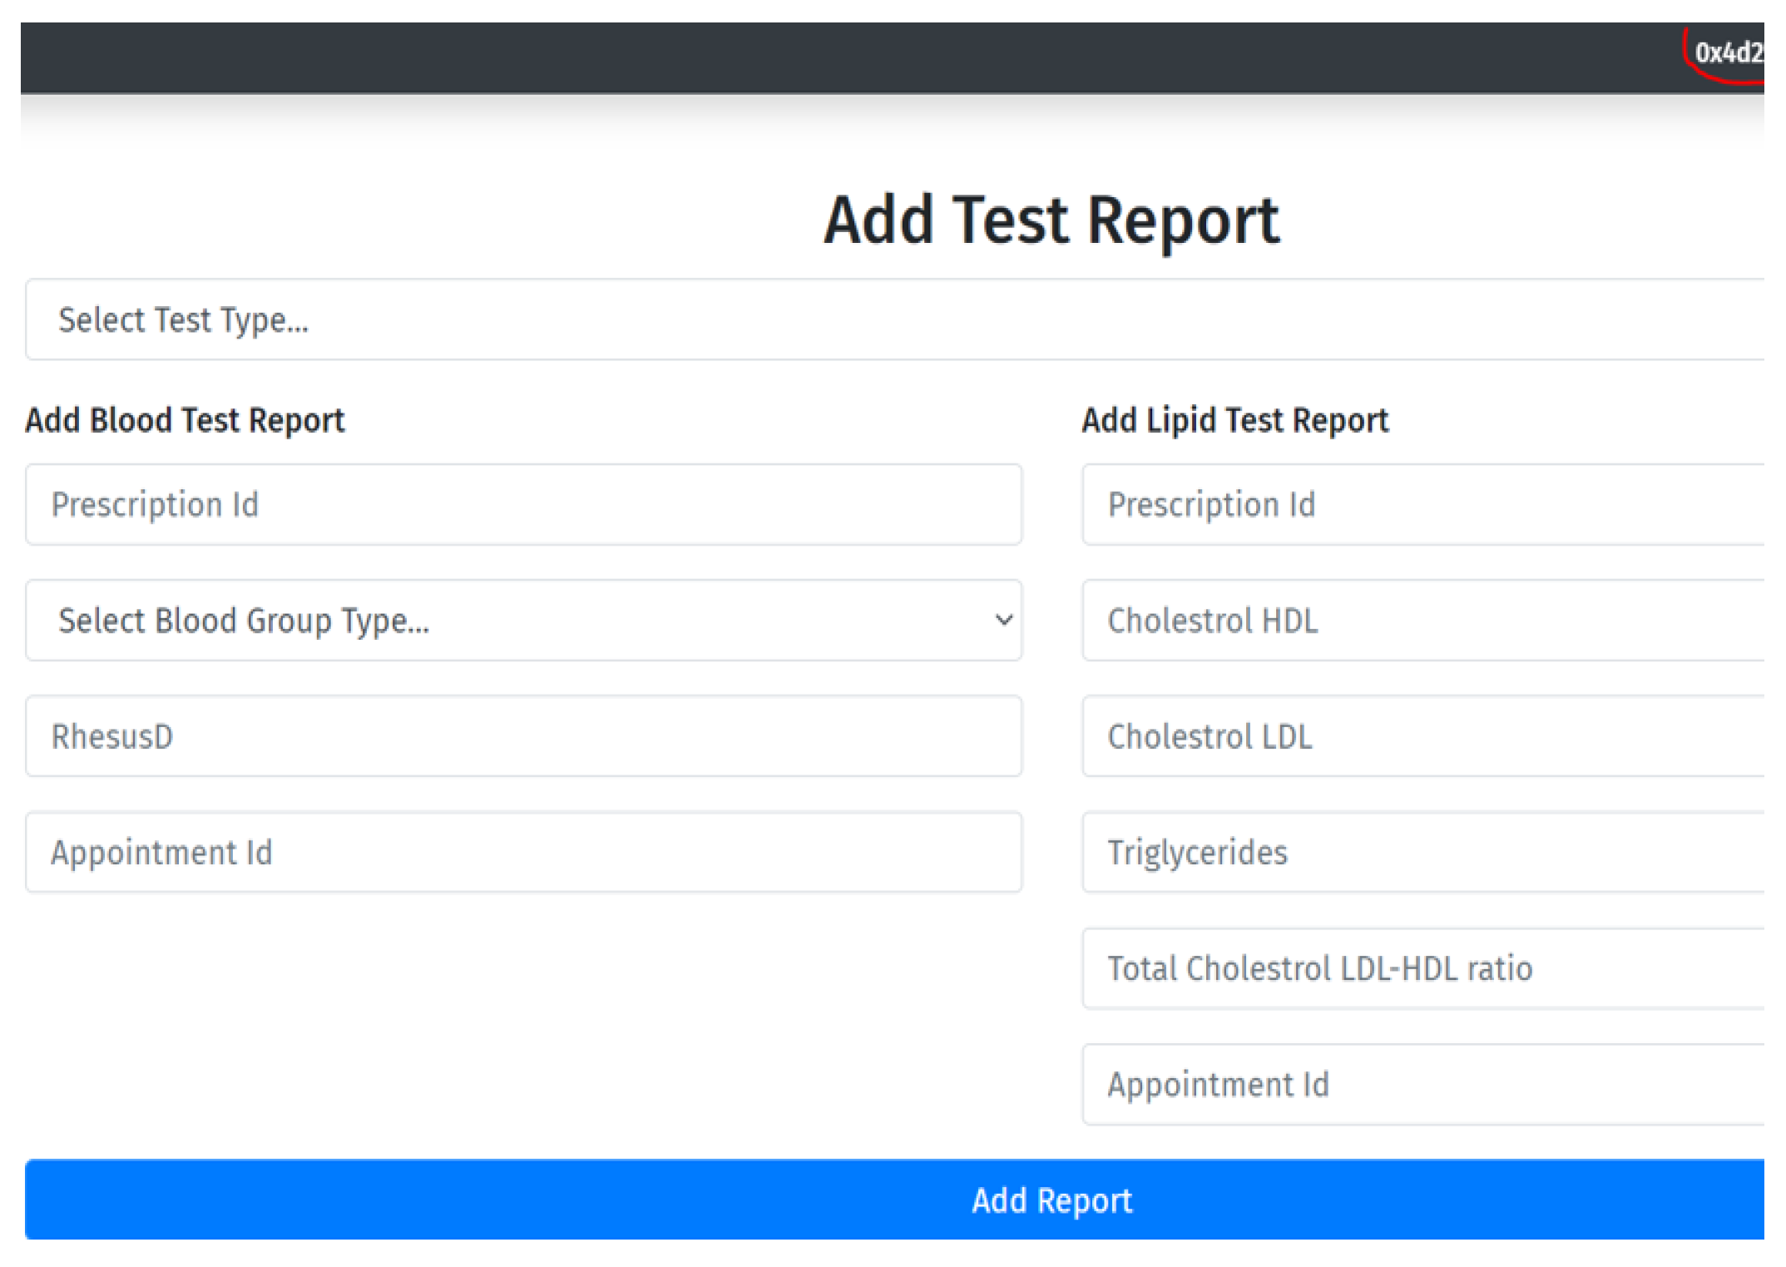Open the Select Test Type dropdown

tap(894, 320)
